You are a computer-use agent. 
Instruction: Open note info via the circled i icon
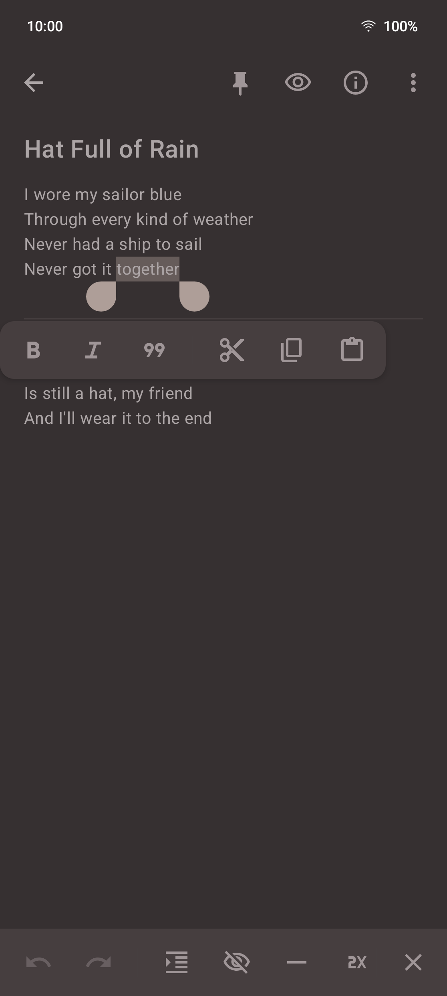355,83
